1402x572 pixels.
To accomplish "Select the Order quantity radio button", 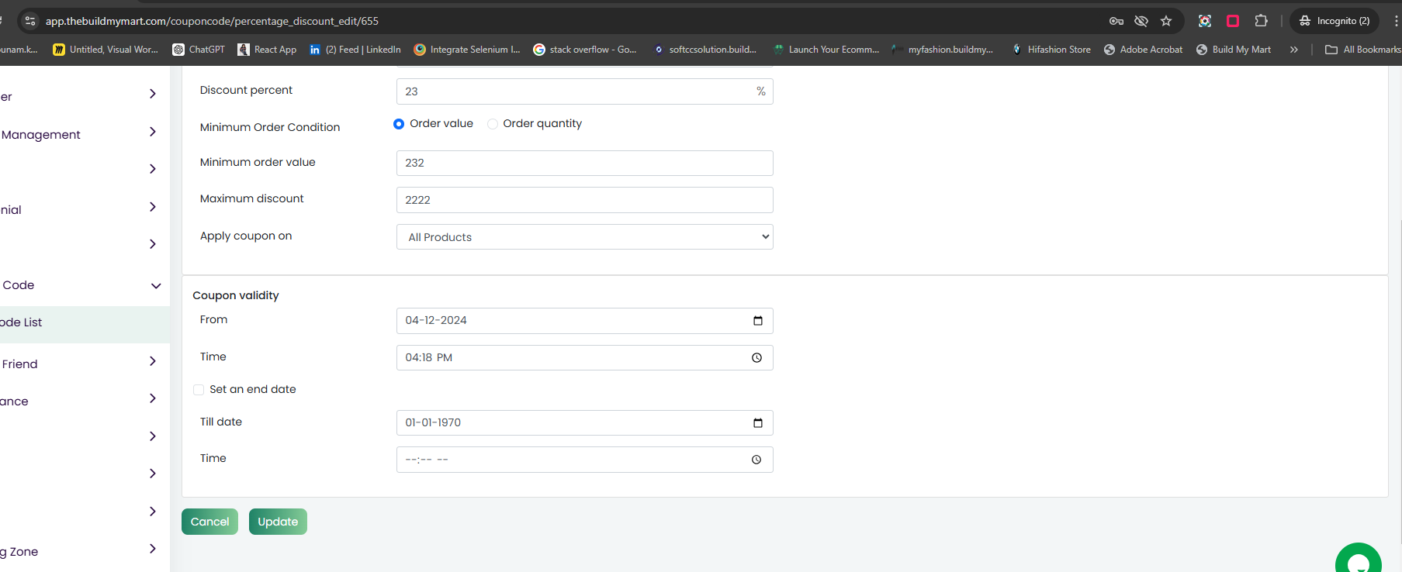I will click(493, 124).
